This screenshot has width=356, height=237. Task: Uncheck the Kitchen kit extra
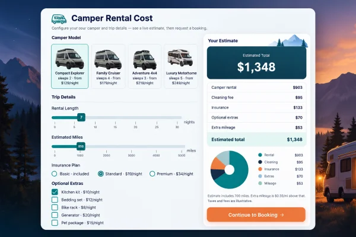(55, 192)
